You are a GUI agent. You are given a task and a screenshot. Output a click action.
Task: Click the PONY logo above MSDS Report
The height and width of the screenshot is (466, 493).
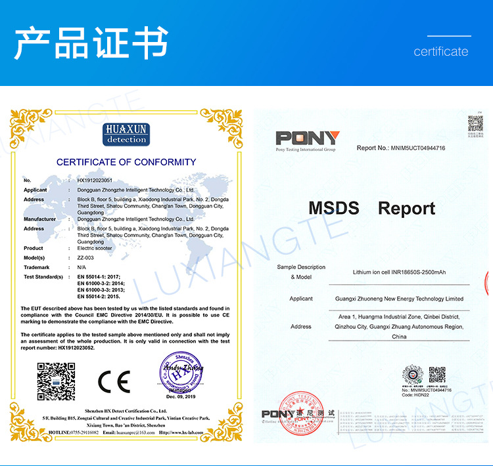tap(307, 139)
